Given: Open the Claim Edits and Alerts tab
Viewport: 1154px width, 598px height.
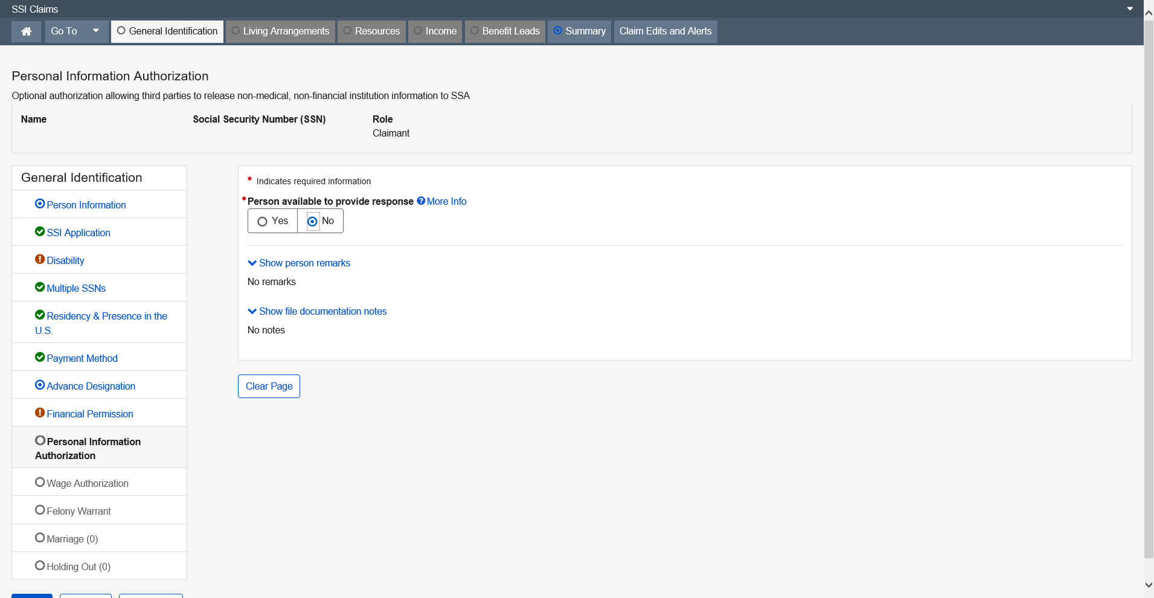Looking at the screenshot, I should pos(665,31).
